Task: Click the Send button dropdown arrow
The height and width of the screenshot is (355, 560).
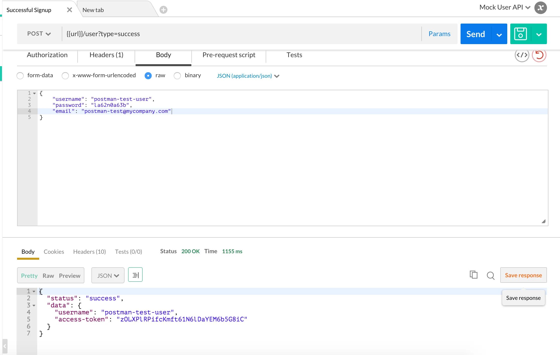Action: 499,34
